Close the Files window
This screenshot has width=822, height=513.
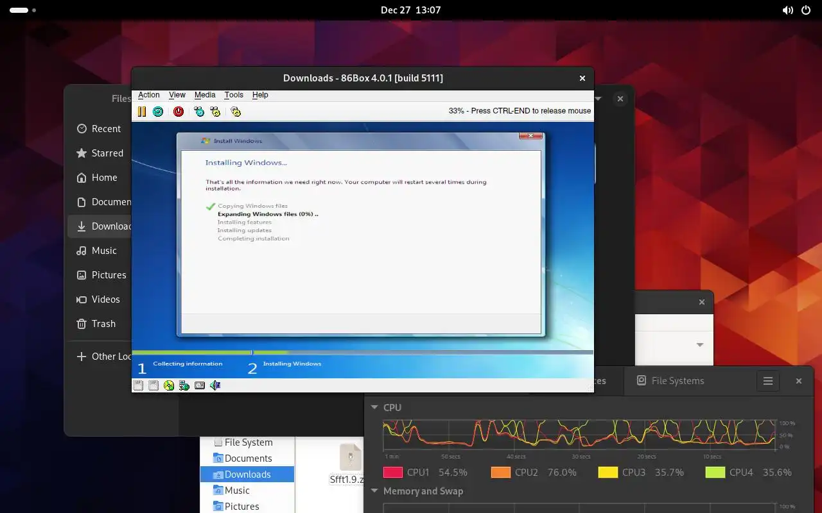tap(620, 99)
